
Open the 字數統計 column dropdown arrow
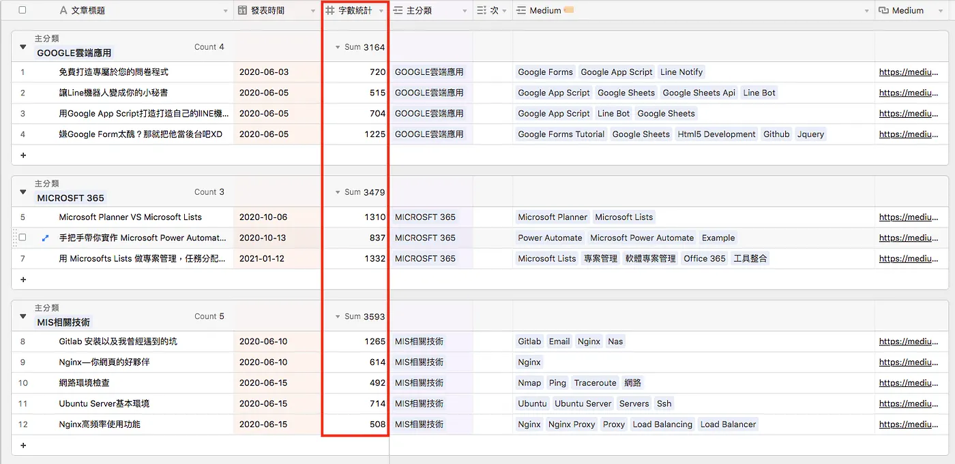(x=381, y=11)
